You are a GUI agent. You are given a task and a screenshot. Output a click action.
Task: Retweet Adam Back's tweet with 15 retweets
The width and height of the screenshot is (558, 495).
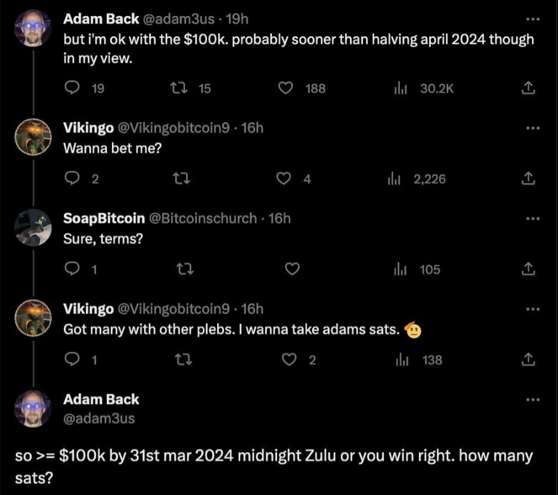(178, 88)
